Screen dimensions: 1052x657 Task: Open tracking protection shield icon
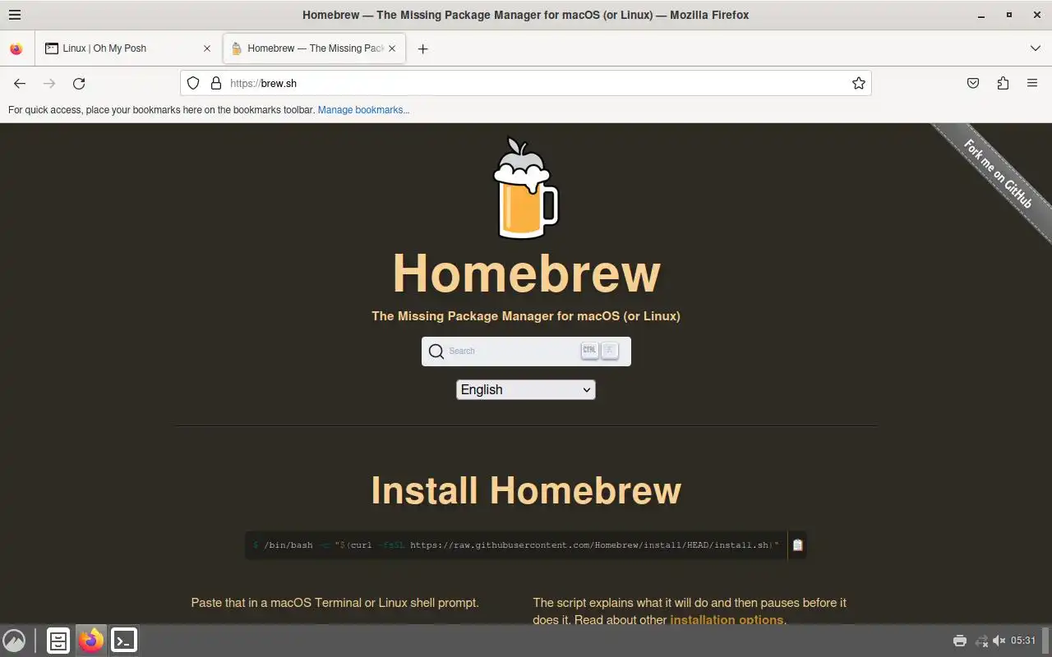pos(193,83)
